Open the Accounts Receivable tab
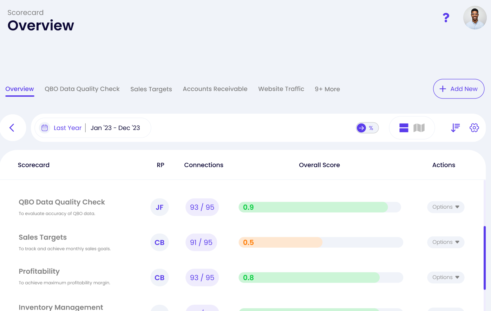 pos(215,89)
